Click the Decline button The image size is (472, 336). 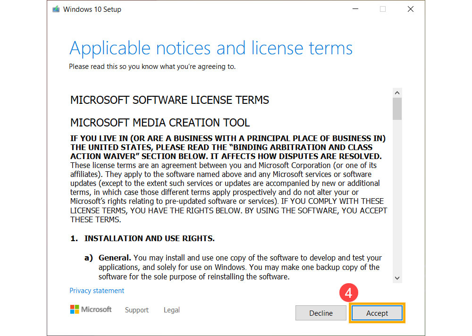coord(321,313)
